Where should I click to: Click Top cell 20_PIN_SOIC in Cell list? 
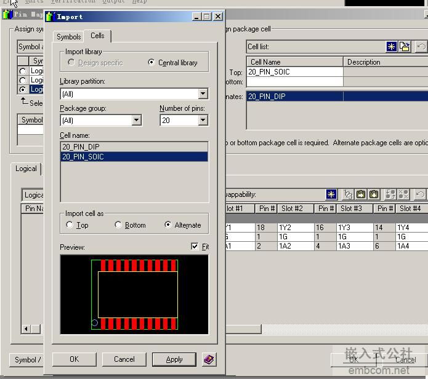(295, 72)
